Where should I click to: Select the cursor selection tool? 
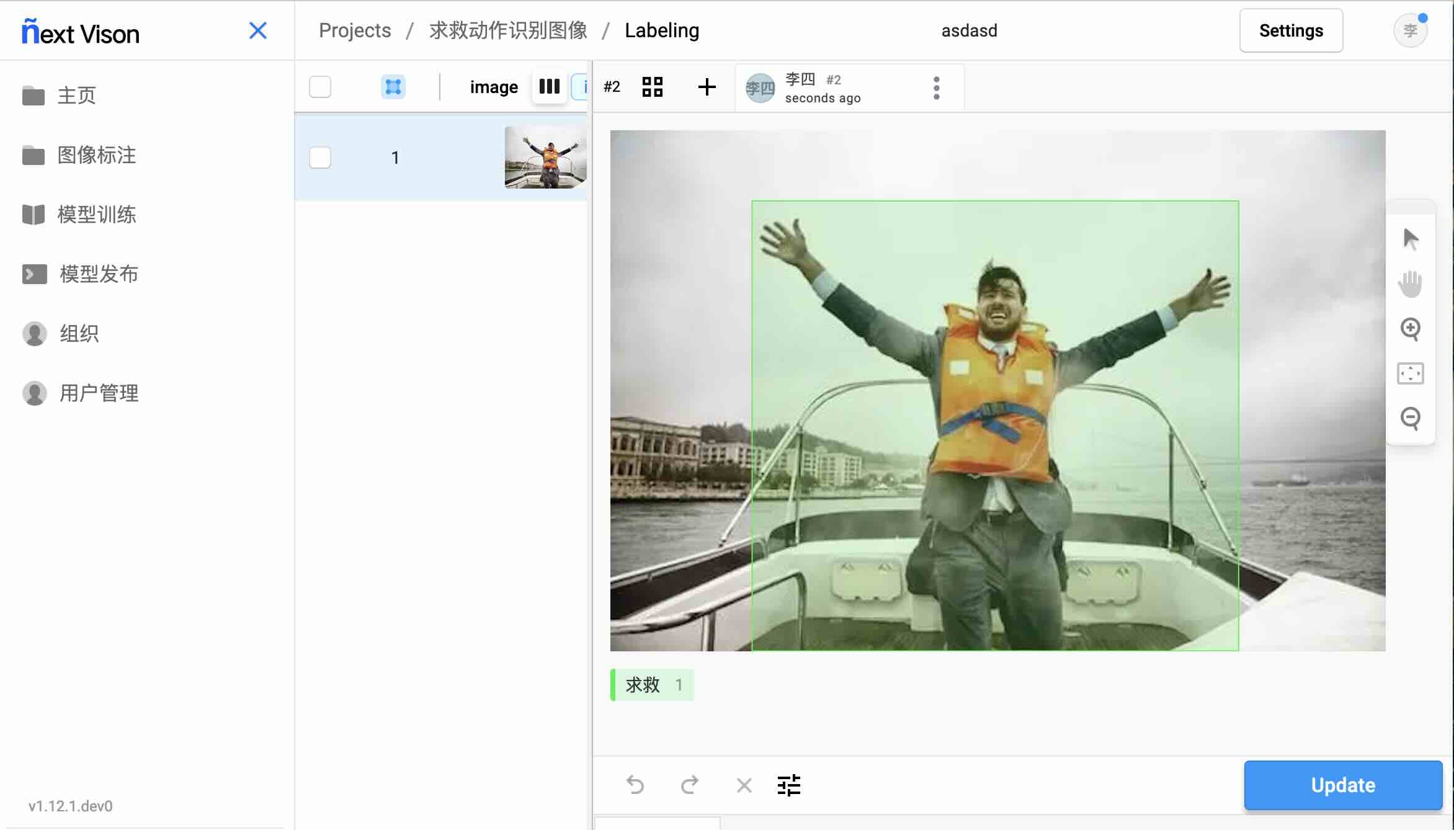1411,238
